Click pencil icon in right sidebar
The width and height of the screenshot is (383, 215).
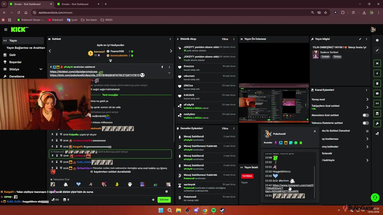coord(377,50)
